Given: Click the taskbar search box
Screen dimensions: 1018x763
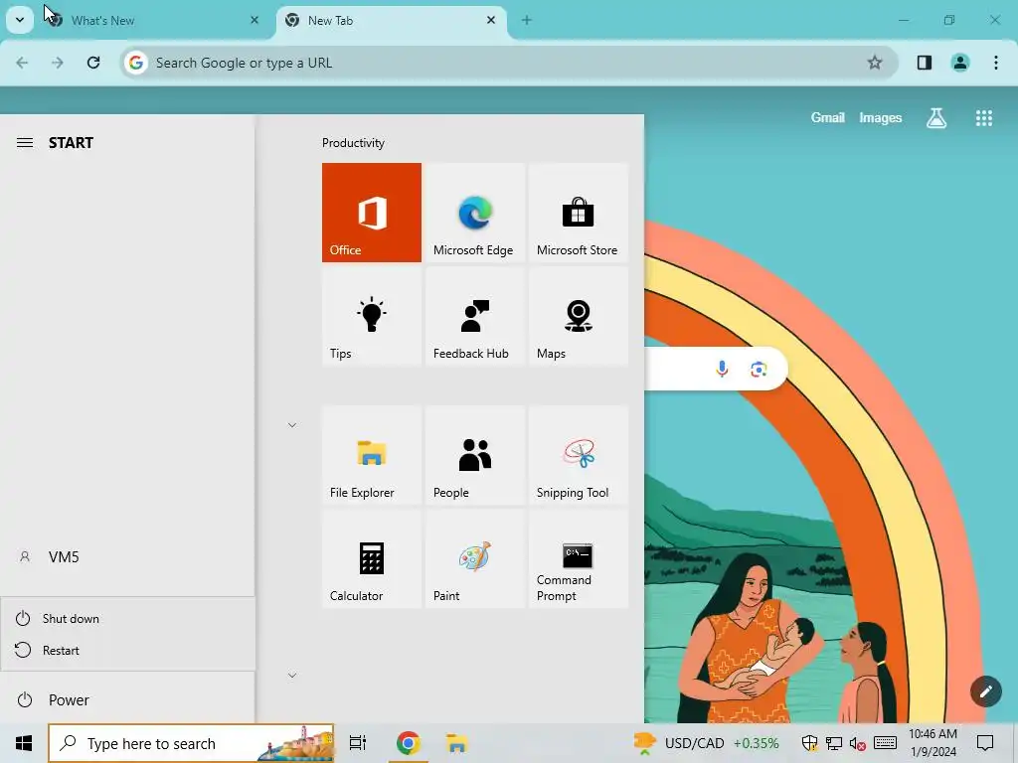Looking at the screenshot, I should [191, 743].
